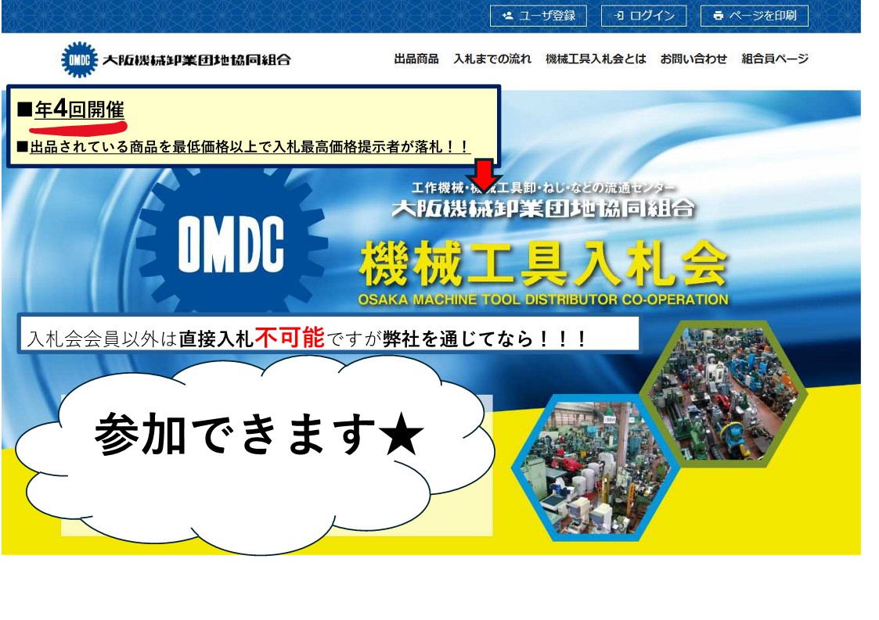Open the 入札までの流れ menu item
Screen dimensions: 879x620
[492, 59]
